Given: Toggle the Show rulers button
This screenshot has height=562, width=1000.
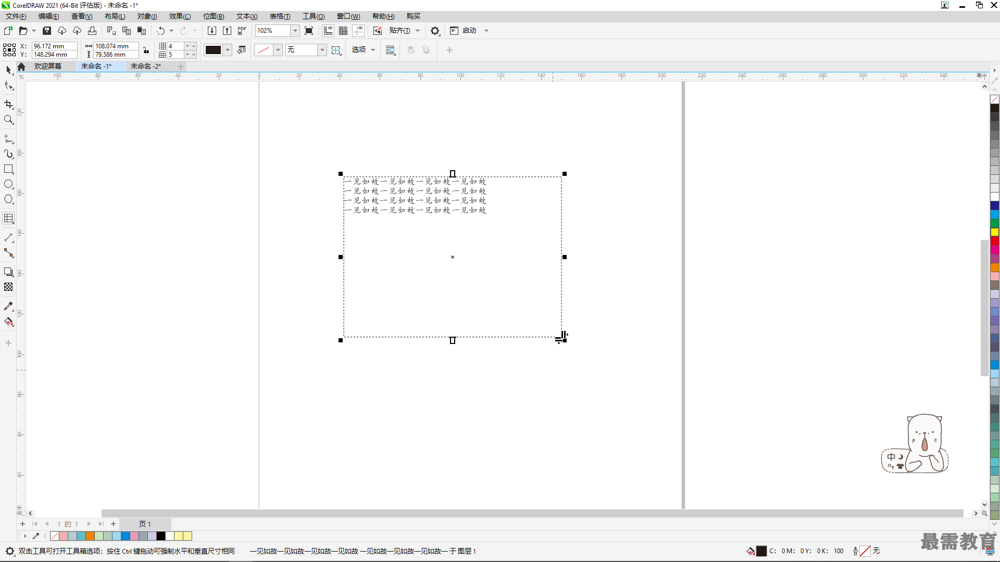Looking at the screenshot, I should click(x=328, y=31).
